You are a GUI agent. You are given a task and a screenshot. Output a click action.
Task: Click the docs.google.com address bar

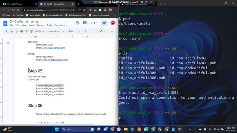[51, 10]
